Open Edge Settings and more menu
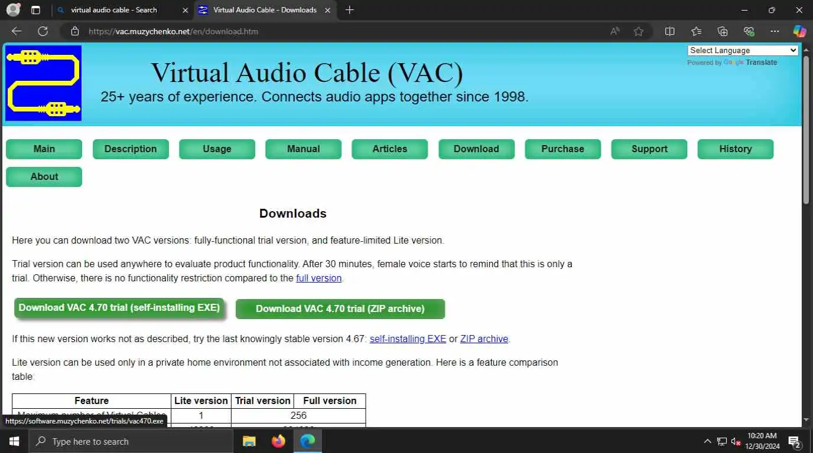This screenshot has height=453, width=813. pyautogui.click(x=775, y=31)
